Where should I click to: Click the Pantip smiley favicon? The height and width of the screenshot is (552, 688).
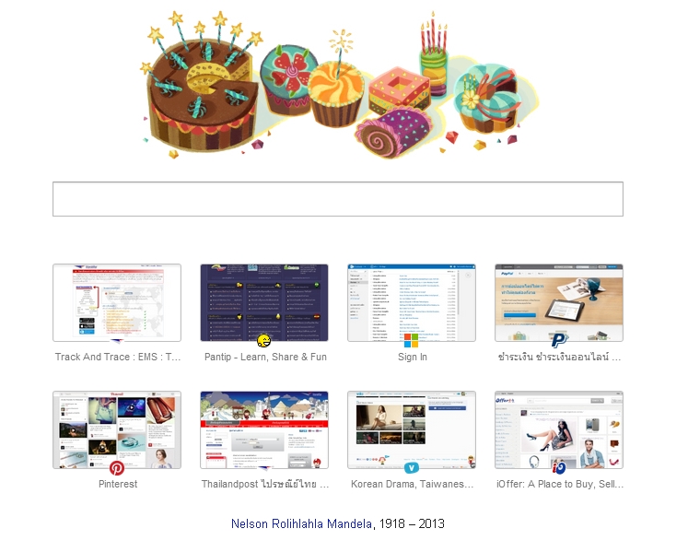(x=263, y=340)
